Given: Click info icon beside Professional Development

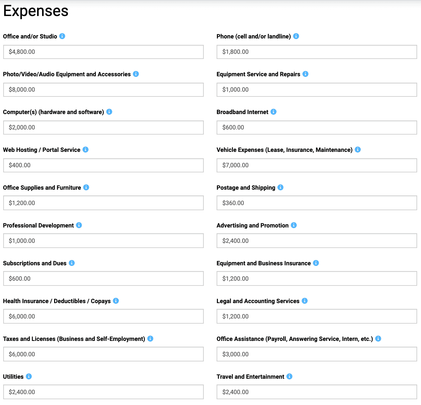Looking at the screenshot, I should [x=79, y=225].
